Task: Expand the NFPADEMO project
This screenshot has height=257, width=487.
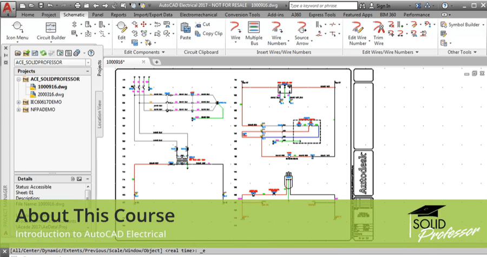Action: tap(18, 110)
